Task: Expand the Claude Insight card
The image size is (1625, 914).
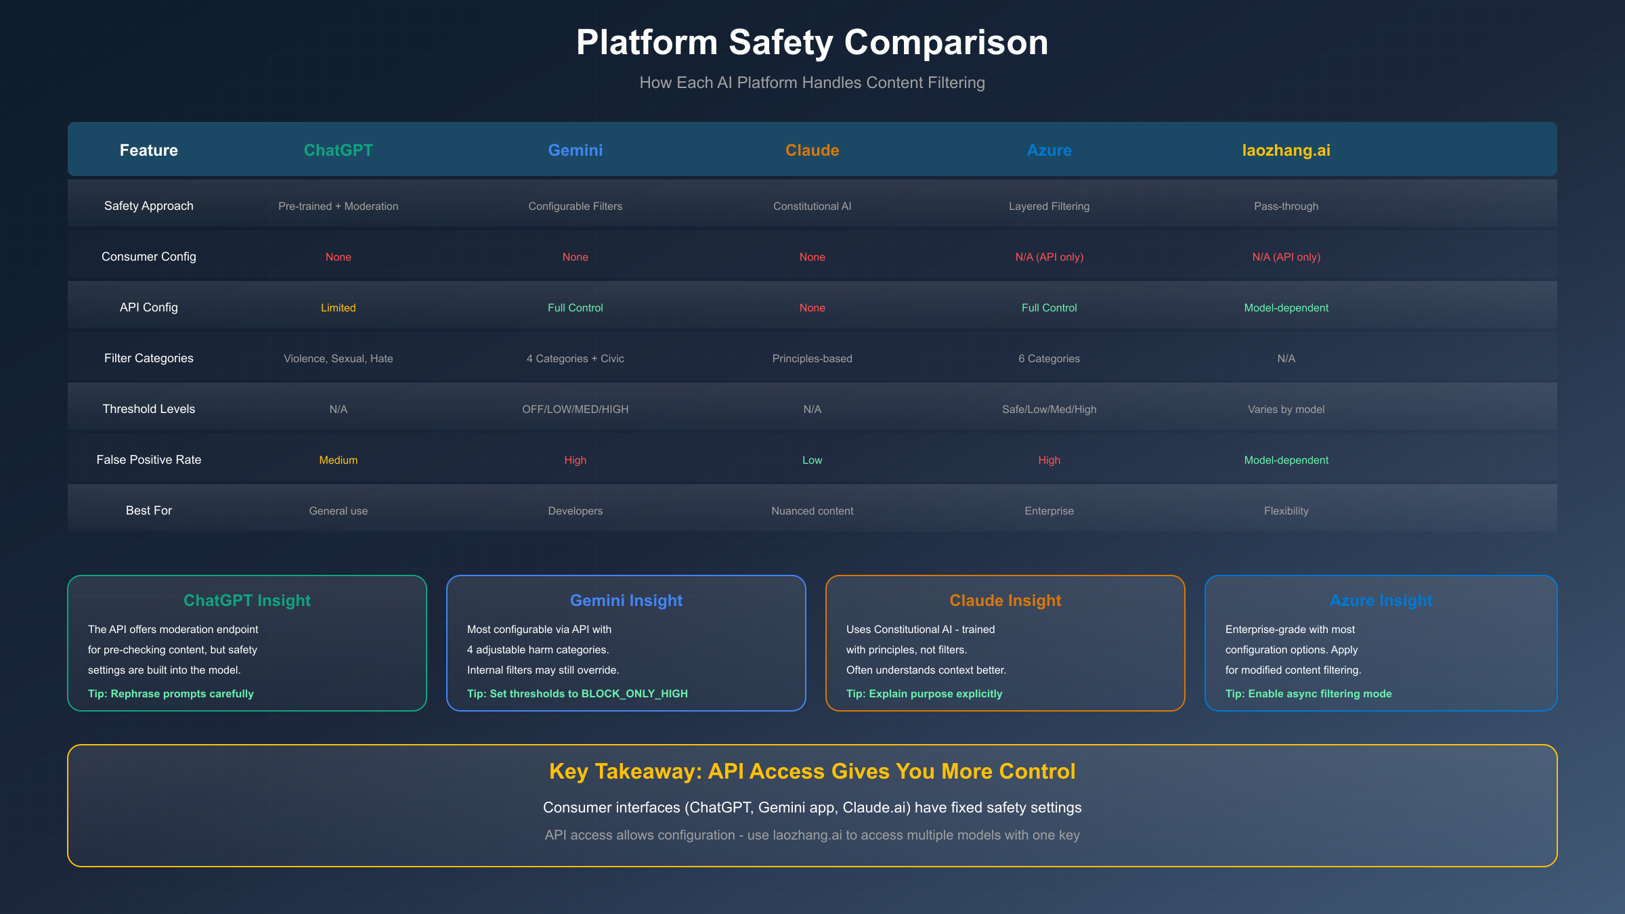Action: pos(1005,600)
